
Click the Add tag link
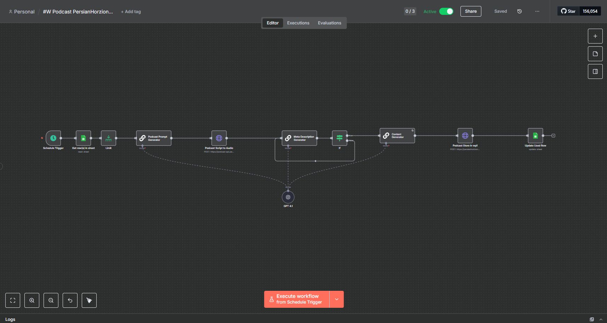pyautogui.click(x=131, y=12)
